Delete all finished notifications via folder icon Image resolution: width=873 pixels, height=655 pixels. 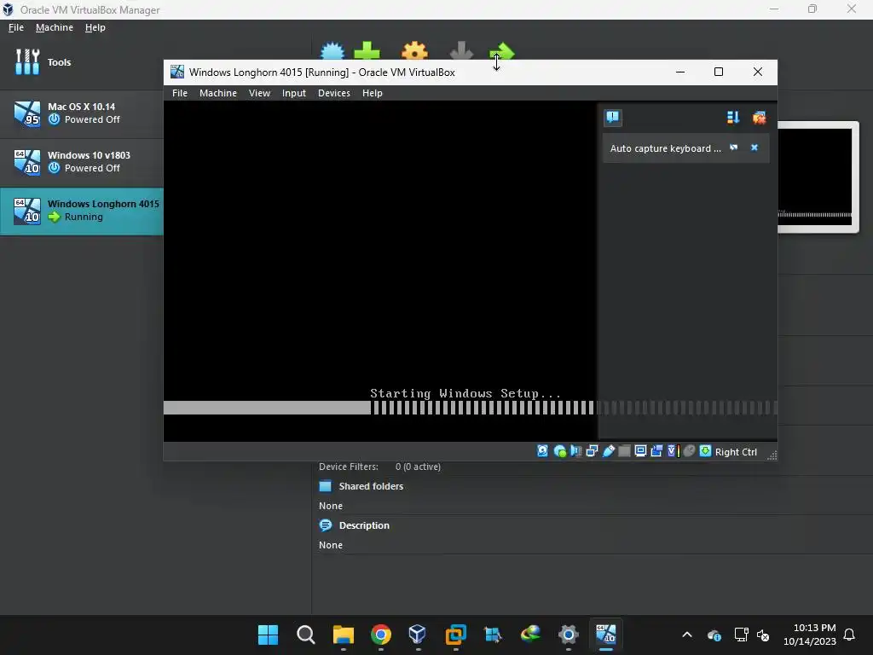click(759, 118)
